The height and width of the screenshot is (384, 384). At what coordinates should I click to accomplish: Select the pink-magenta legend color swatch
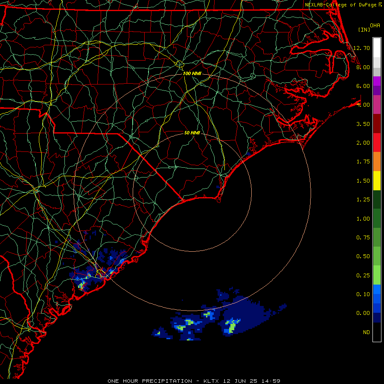pos(377,105)
